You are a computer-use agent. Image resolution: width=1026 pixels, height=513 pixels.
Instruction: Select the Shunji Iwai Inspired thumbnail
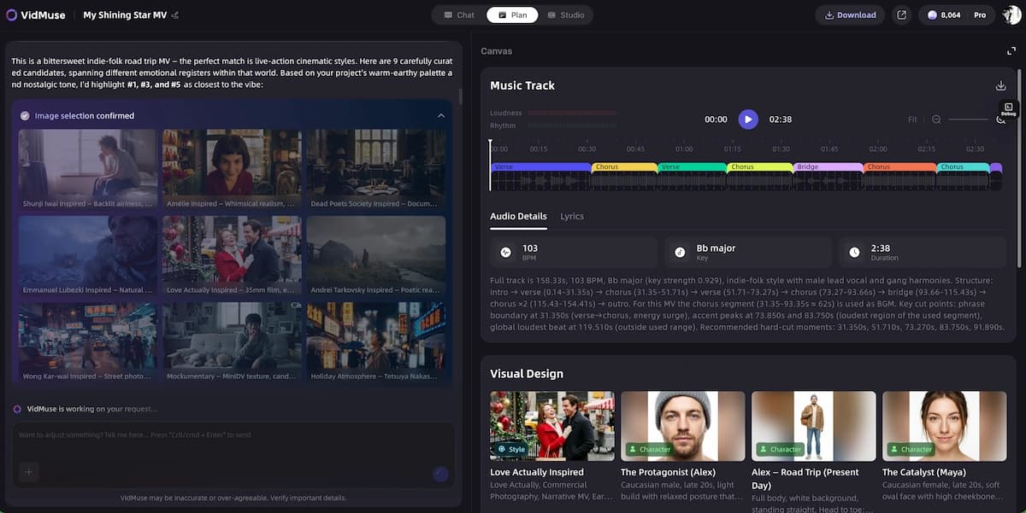(87, 169)
